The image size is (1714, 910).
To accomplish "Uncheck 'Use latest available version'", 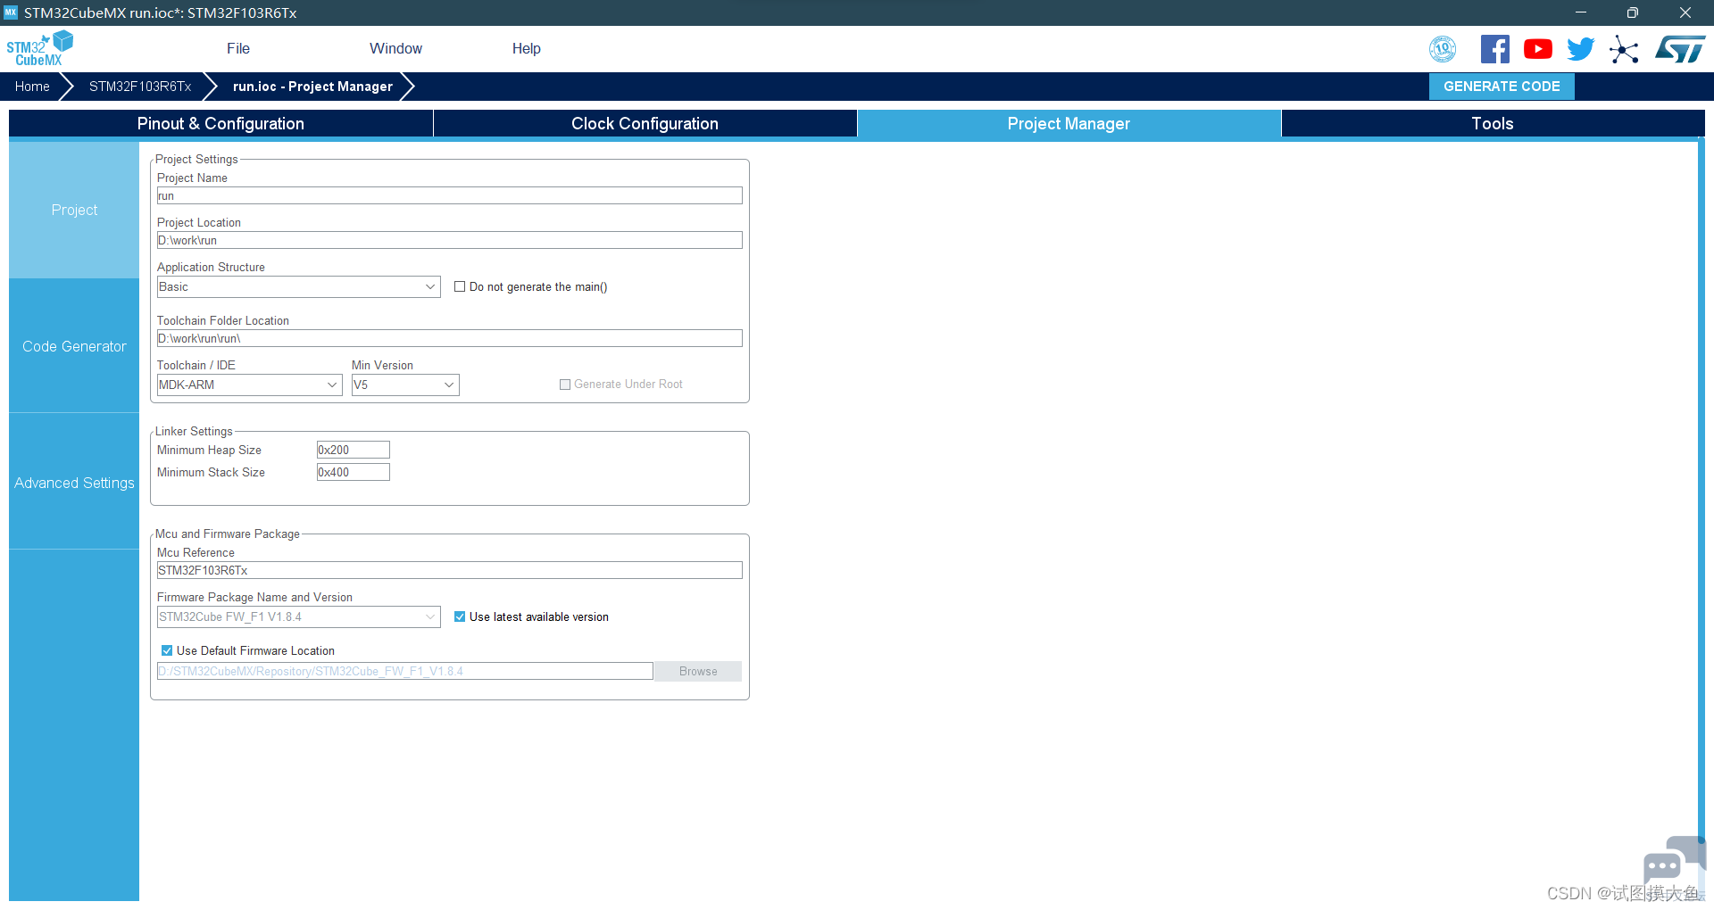I will pyautogui.click(x=460, y=617).
